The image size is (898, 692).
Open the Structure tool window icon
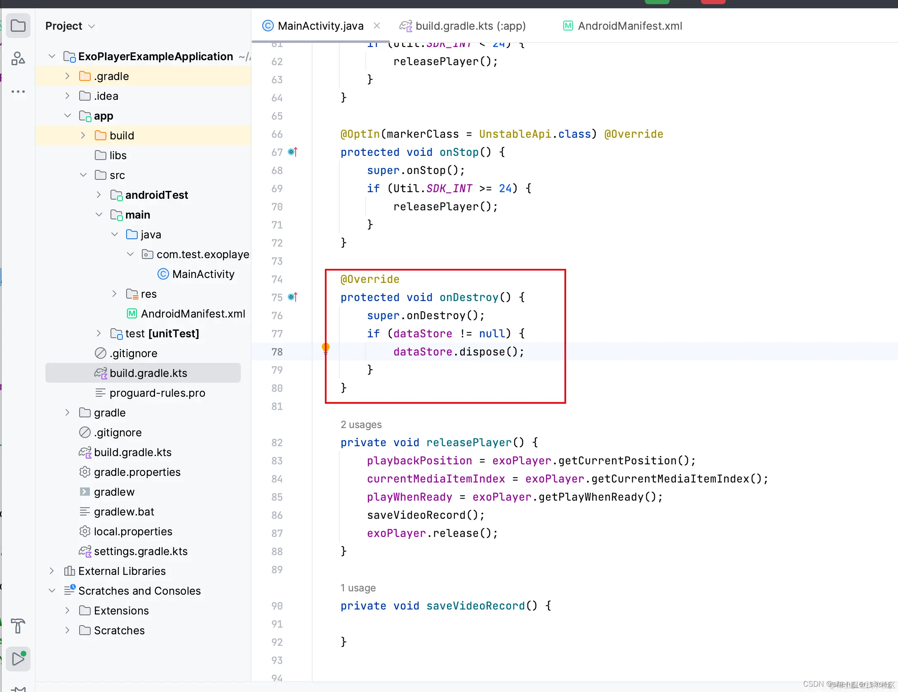[18, 59]
